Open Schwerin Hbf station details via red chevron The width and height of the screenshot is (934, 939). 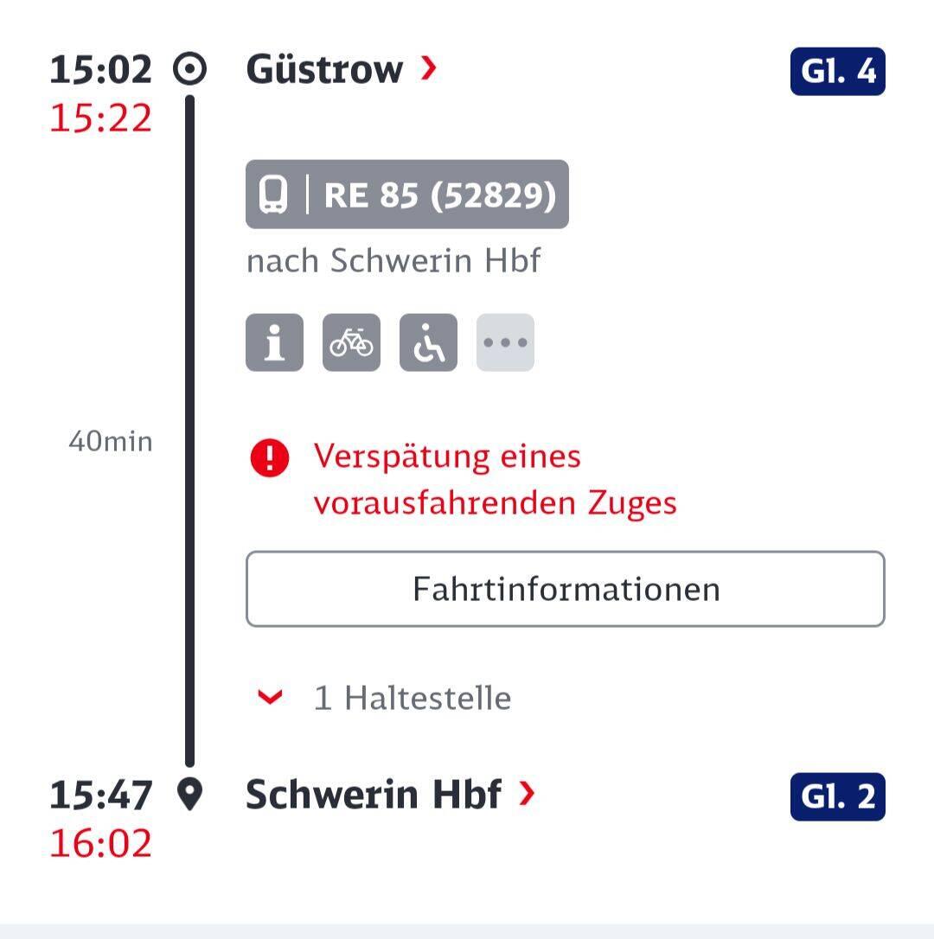pos(527,794)
